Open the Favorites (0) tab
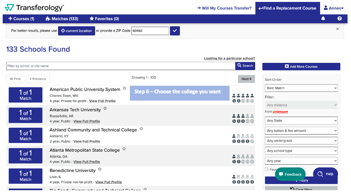 104,19
